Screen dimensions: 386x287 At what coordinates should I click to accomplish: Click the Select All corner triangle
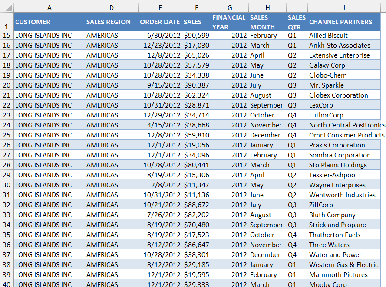[9, 8]
